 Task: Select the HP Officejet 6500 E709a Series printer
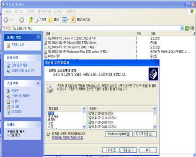[72, 42]
